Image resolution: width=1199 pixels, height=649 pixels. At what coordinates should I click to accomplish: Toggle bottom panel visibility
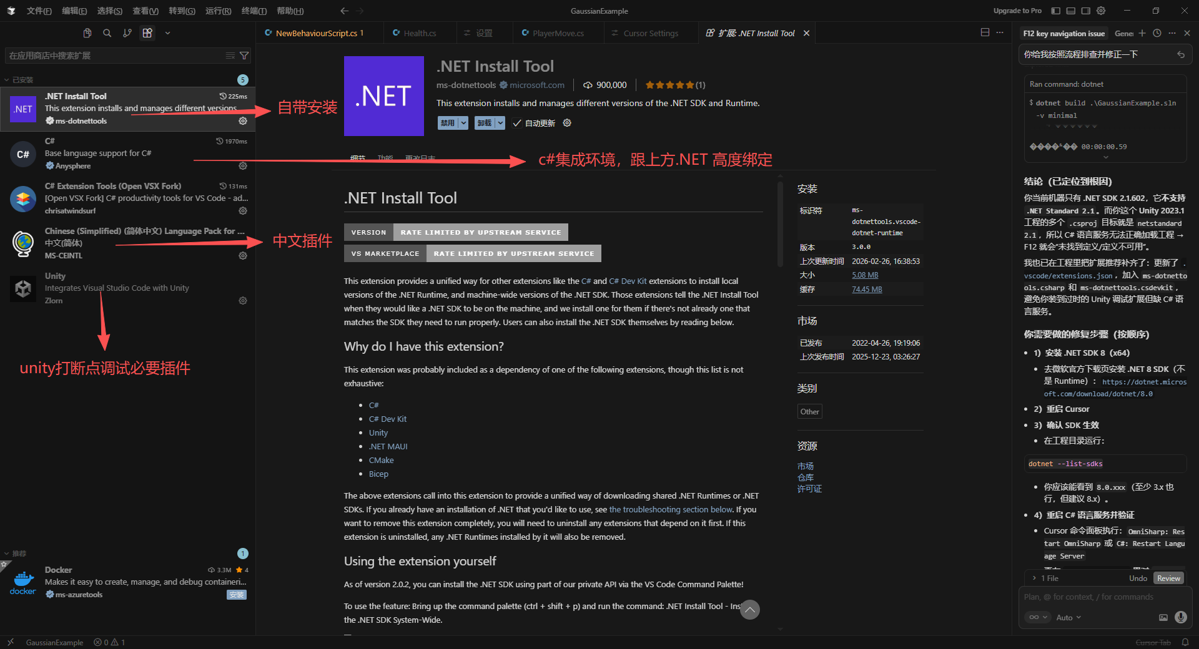[x=1071, y=11]
